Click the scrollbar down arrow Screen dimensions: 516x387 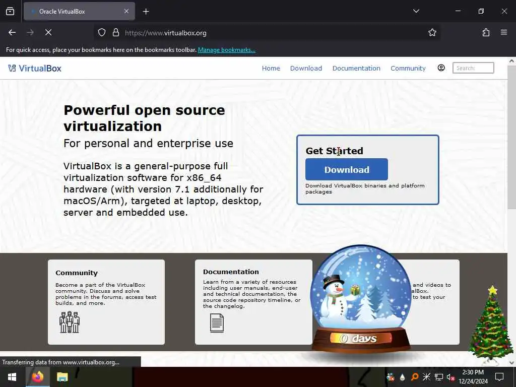click(x=512, y=363)
